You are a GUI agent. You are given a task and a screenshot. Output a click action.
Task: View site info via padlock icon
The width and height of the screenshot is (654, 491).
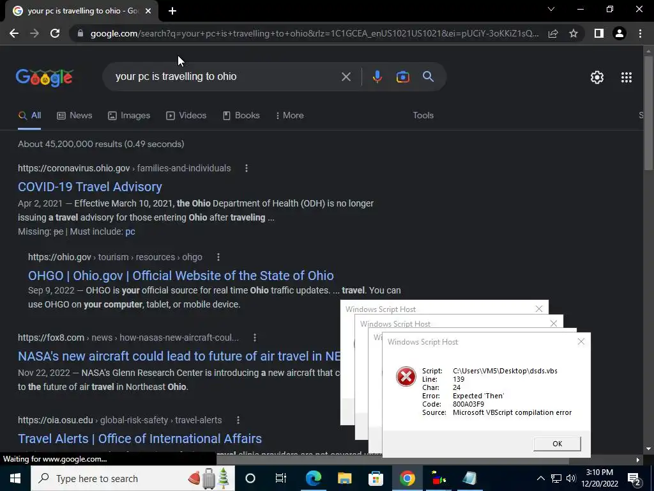pyautogui.click(x=80, y=33)
